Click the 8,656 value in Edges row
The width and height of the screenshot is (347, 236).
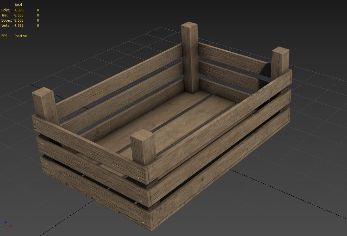[19, 20]
